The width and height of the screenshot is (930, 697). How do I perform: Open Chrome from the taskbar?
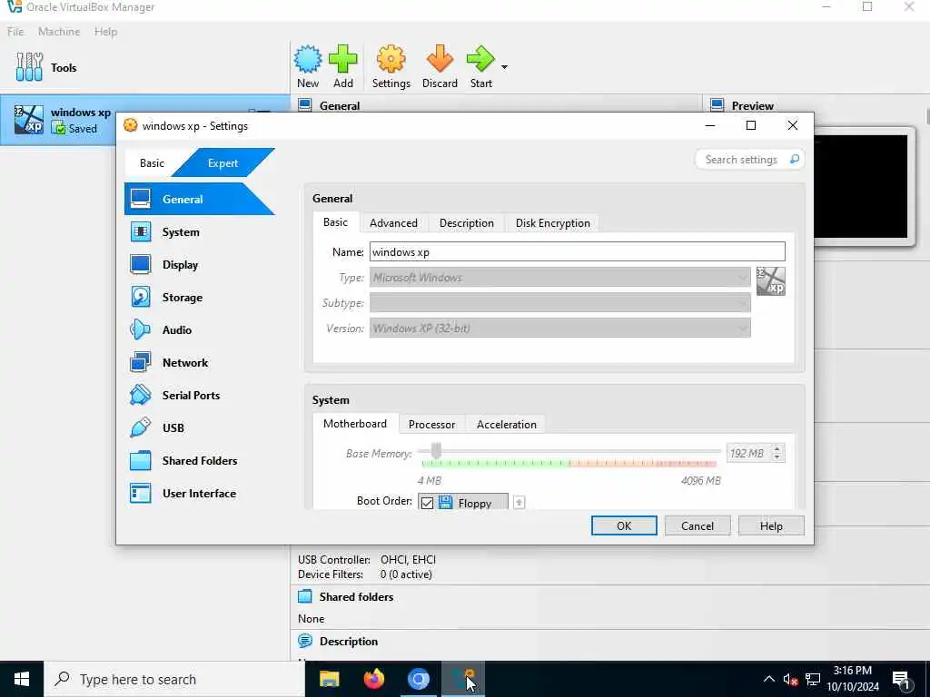(x=418, y=679)
